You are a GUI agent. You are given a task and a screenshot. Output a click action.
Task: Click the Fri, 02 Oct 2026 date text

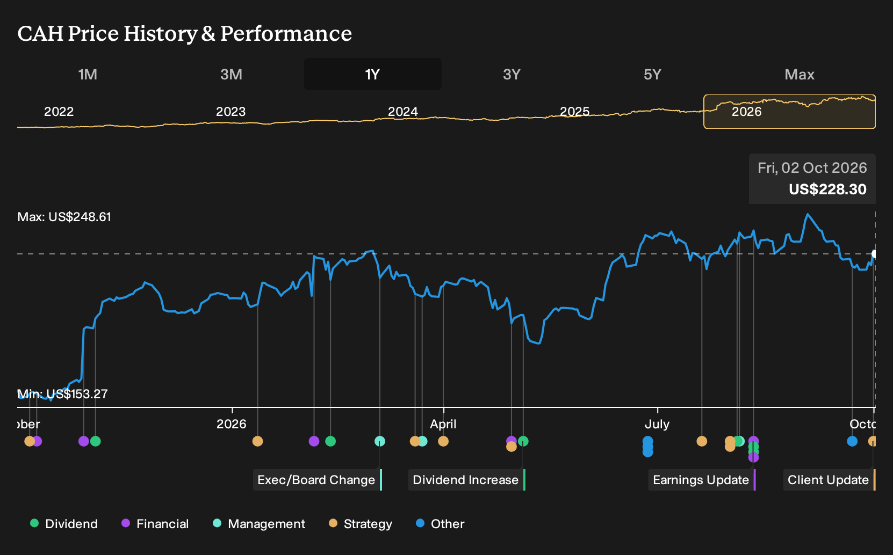[812, 168]
